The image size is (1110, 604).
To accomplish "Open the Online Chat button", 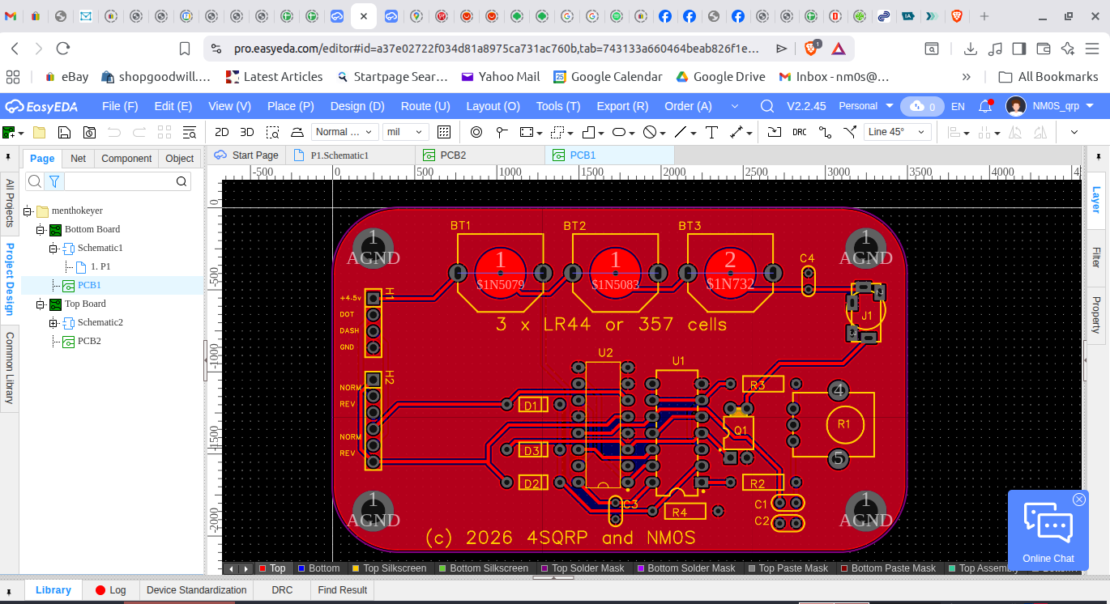I will pyautogui.click(x=1048, y=530).
